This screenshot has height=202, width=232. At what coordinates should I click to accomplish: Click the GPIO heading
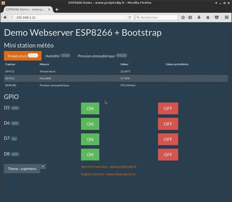(11, 97)
